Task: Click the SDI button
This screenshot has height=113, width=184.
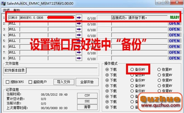Action: point(87,101)
